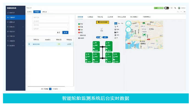Image resolution: width=191 pixels, height=108 pixels.
Task: Set the pressure unit to Psi
Action: 122,23
